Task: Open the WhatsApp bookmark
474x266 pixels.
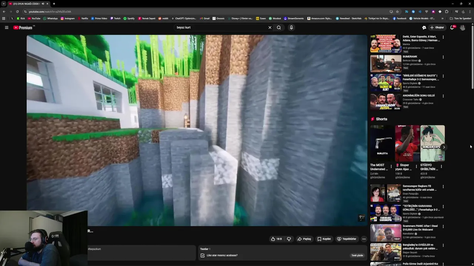Action: pos(50,18)
